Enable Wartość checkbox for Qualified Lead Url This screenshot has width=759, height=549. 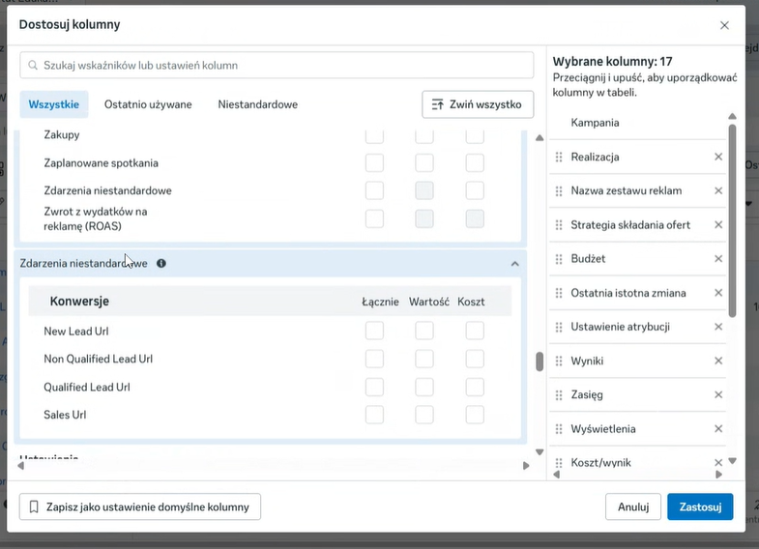(x=424, y=388)
